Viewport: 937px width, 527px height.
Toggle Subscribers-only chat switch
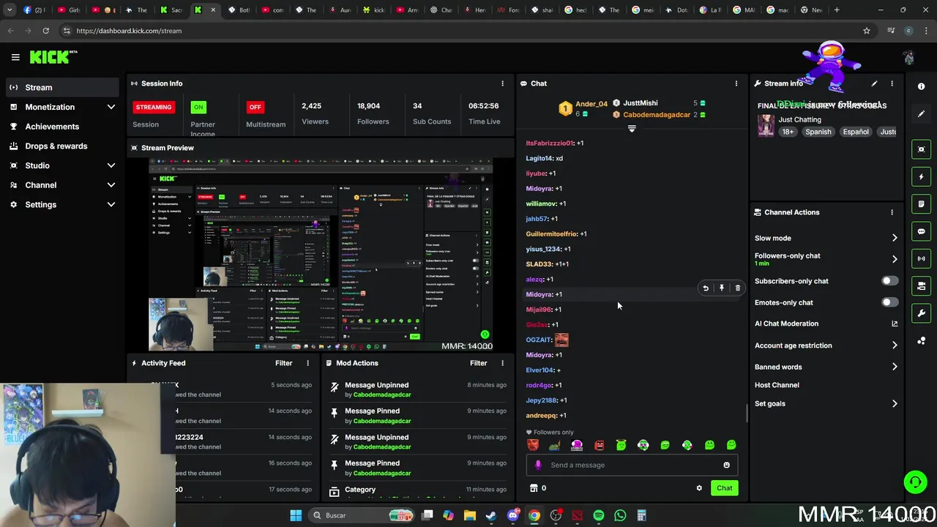(889, 281)
